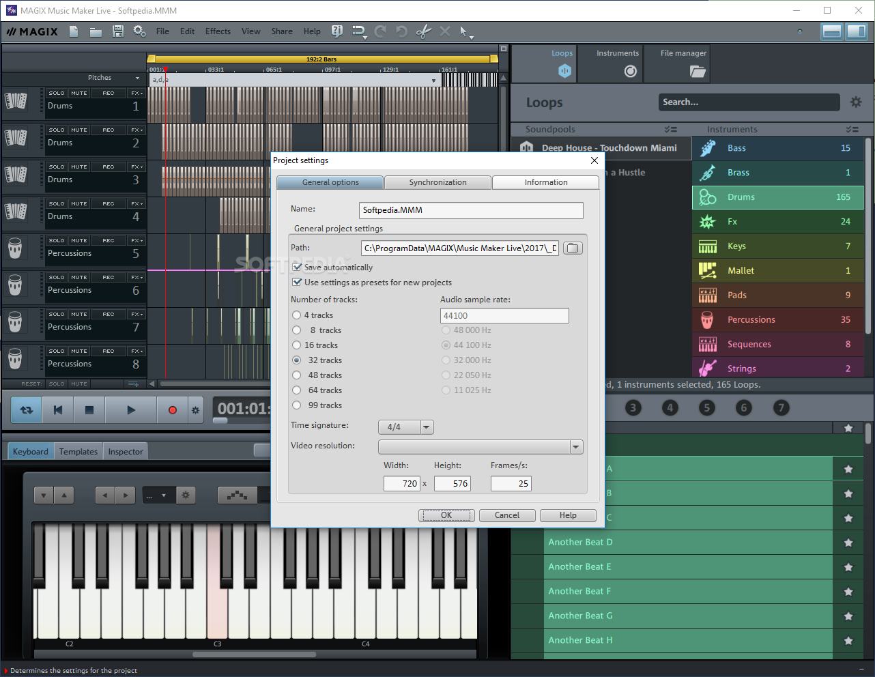
Task: Click the Loops Search field
Action: click(749, 102)
